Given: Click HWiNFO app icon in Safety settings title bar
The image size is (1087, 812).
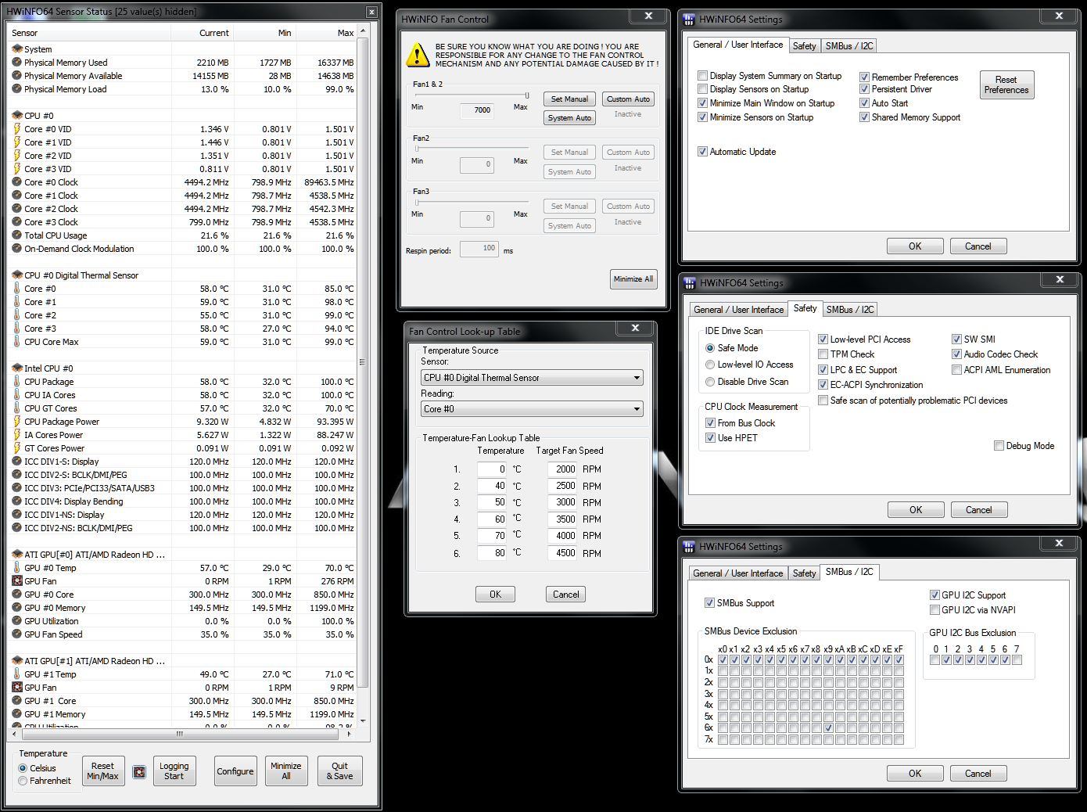Looking at the screenshot, I should tap(690, 283).
